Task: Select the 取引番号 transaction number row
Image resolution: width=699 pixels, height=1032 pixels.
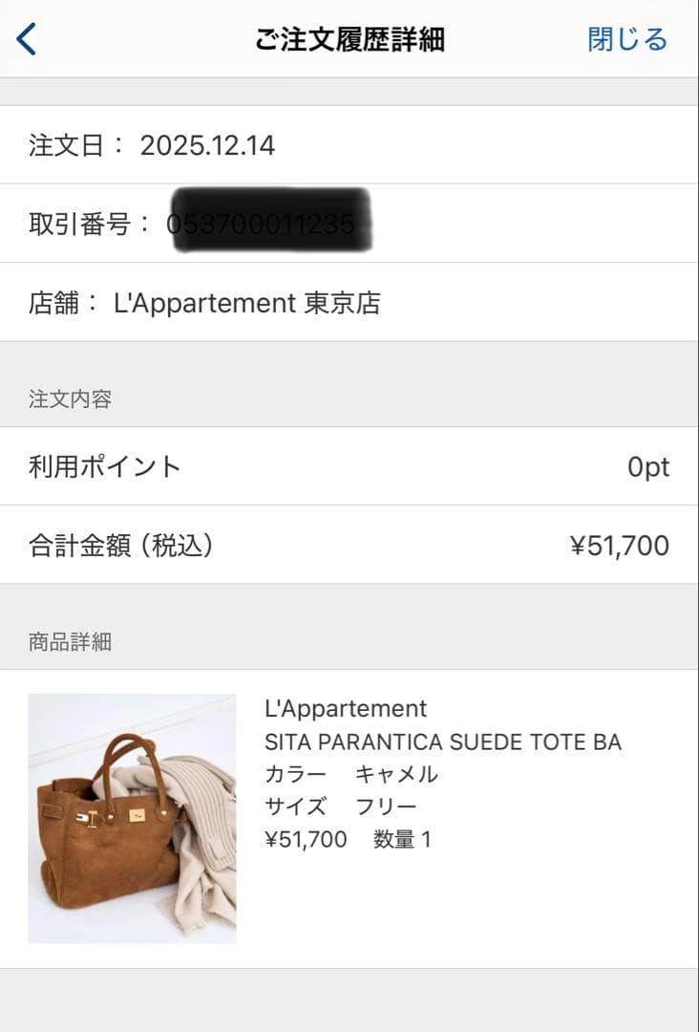Action: pyautogui.click(x=349, y=223)
